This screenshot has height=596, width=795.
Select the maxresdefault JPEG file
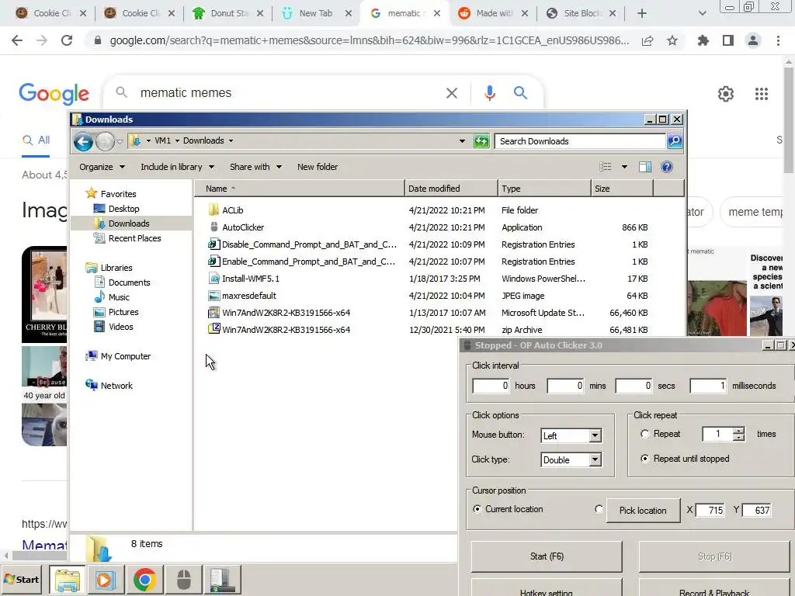coord(249,296)
